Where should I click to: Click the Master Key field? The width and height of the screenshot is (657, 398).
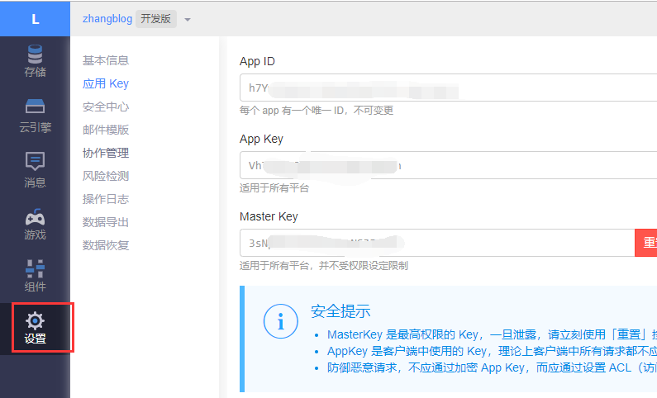click(436, 243)
